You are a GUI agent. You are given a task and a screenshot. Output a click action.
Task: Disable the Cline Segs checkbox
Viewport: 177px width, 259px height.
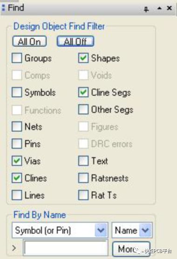pos(83,92)
